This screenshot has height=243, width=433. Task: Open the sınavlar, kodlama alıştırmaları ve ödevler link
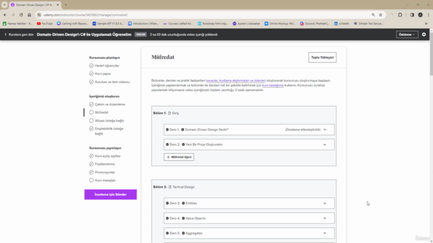tap(236, 80)
